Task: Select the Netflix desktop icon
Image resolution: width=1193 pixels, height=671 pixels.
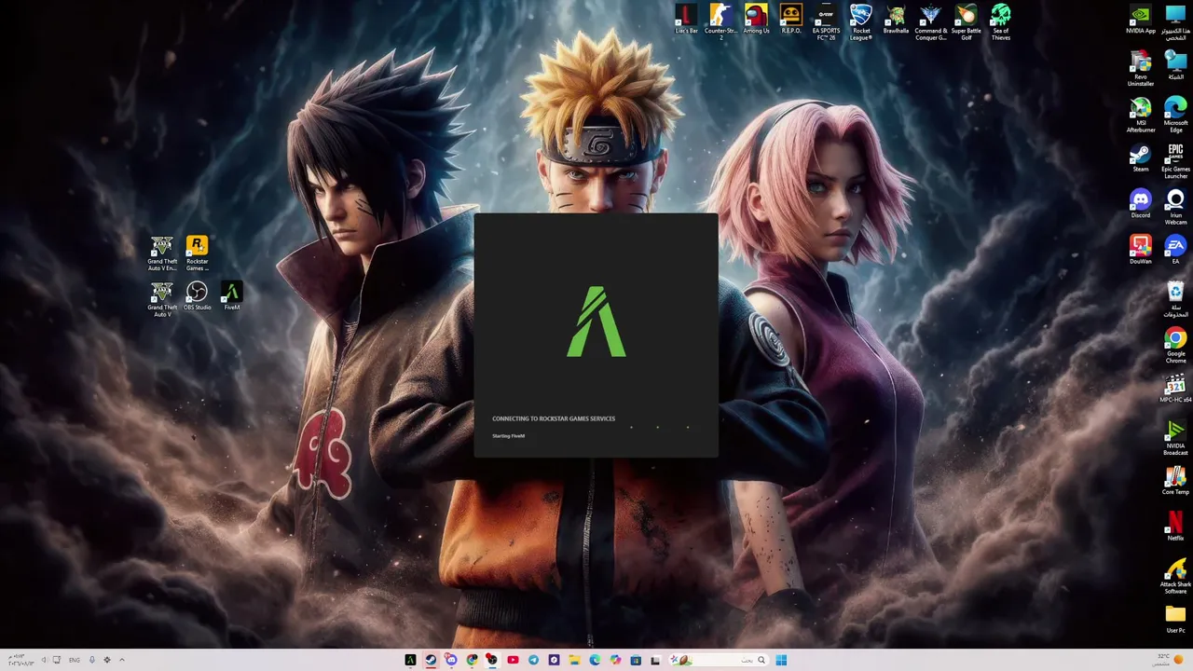Action: (x=1175, y=525)
